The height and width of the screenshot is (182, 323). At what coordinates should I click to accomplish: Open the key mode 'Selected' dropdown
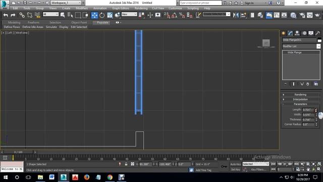(256, 164)
